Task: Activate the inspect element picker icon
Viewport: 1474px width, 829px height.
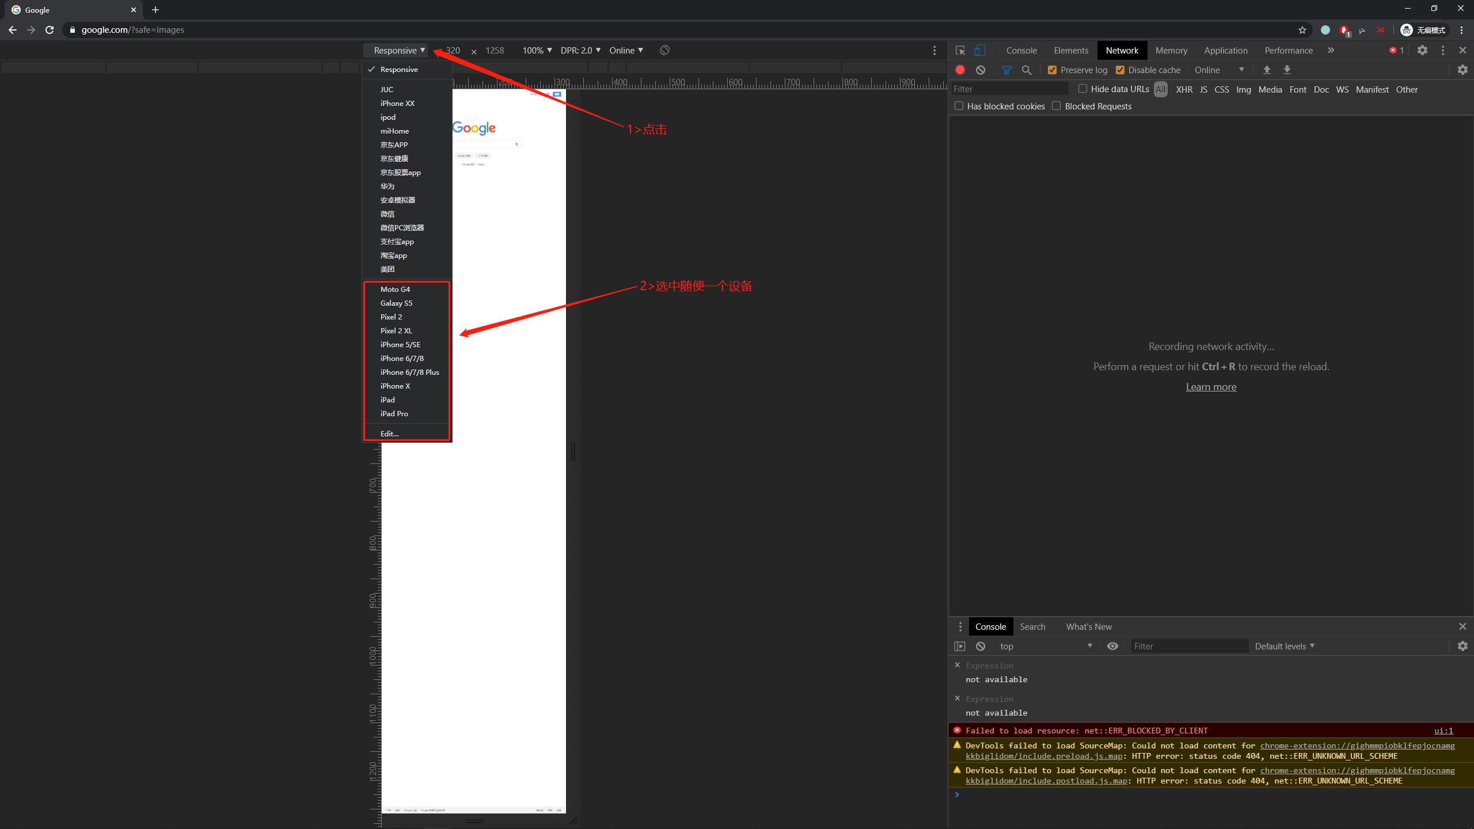Action: click(960, 50)
